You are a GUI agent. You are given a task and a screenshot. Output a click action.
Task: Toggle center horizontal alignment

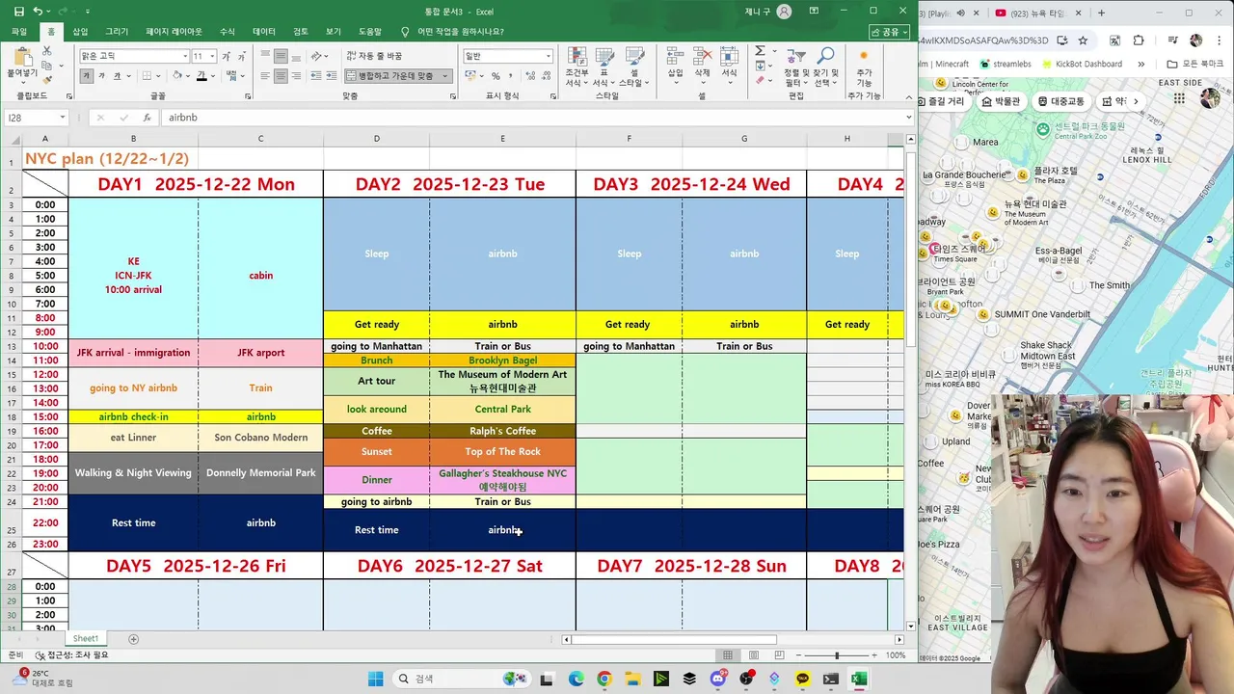pyautogui.click(x=281, y=76)
